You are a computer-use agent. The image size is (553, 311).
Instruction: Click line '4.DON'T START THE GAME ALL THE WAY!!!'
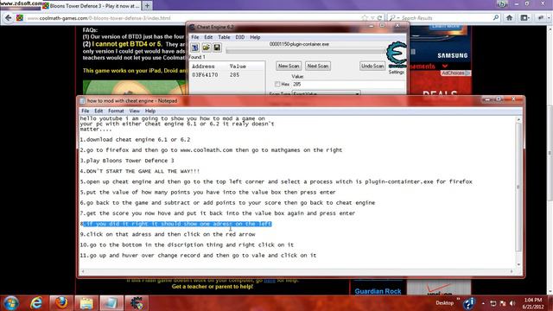140,171
